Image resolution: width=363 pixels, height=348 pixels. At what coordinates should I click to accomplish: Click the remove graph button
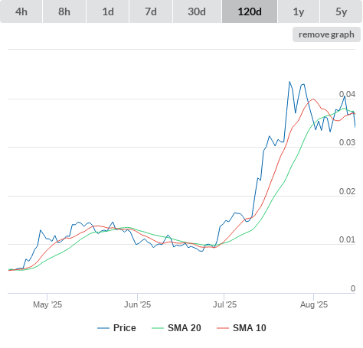[326, 34]
